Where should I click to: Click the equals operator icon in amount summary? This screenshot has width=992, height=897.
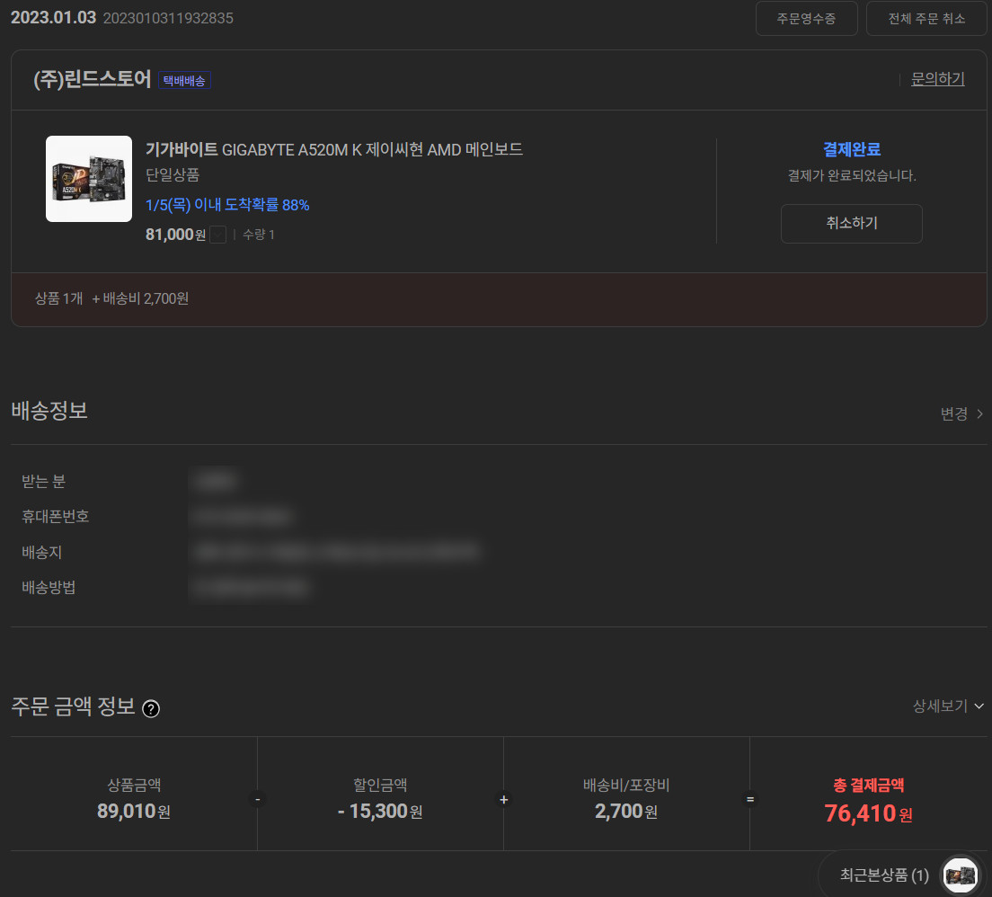(x=749, y=800)
